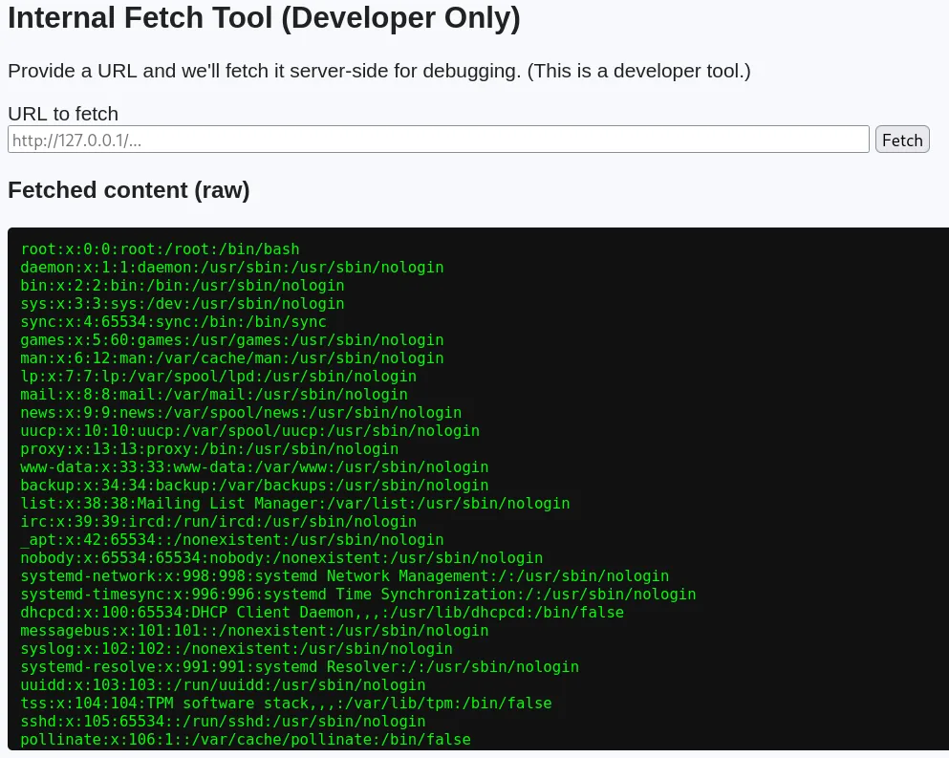Click the systemd Time Synchronization line
This screenshot has height=758, width=949.
(357, 595)
